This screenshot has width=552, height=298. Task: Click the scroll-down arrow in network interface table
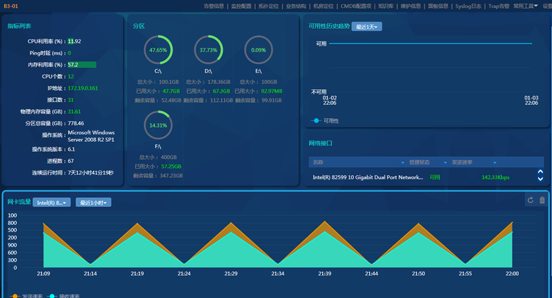tap(540, 180)
